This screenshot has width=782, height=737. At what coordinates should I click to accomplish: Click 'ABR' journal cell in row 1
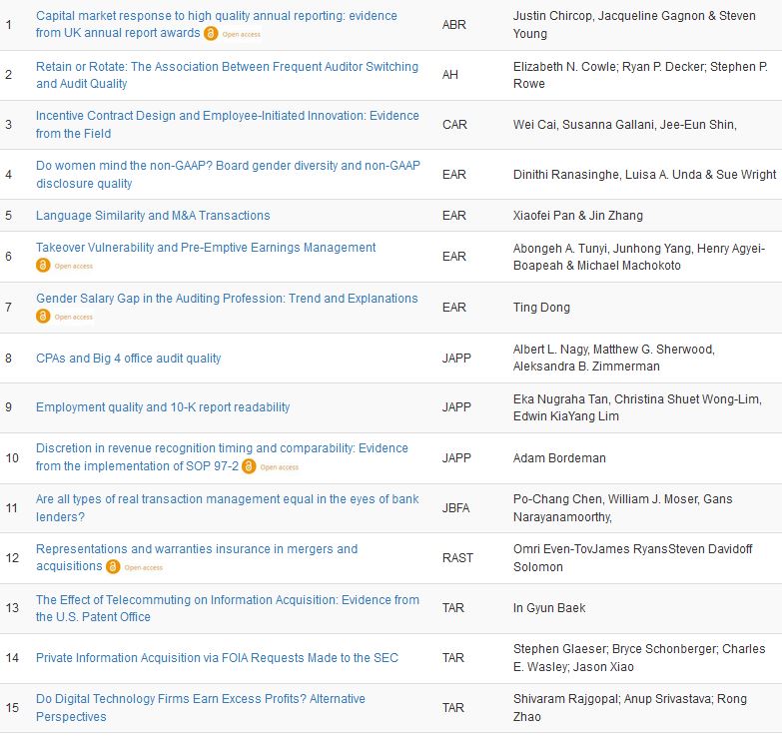tap(453, 24)
